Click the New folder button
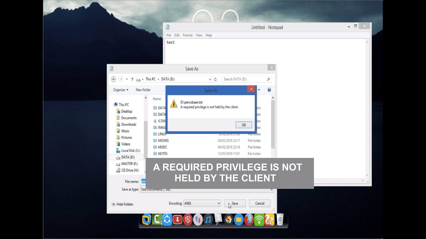 (x=143, y=90)
